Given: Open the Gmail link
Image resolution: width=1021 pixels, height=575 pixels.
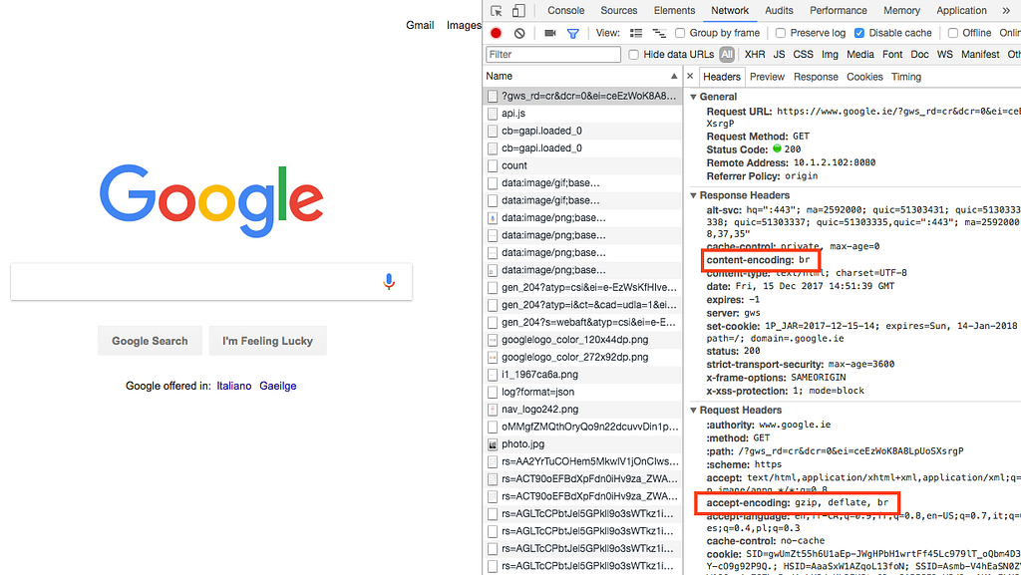Looking at the screenshot, I should 420,25.
